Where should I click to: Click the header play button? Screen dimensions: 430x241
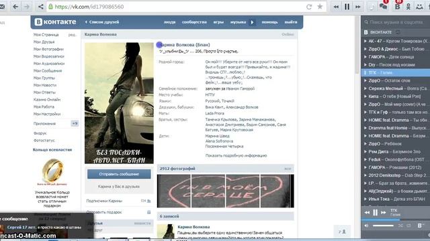tap(252, 22)
